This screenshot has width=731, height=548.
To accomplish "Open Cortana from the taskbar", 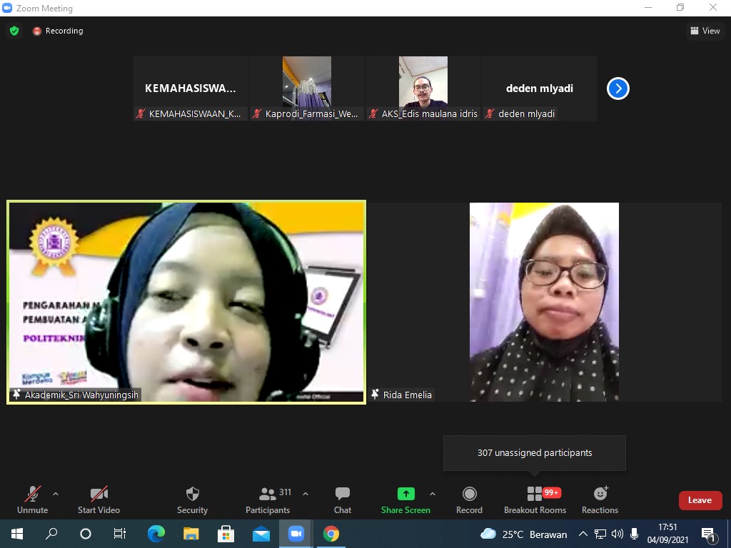I will pos(86,534).
